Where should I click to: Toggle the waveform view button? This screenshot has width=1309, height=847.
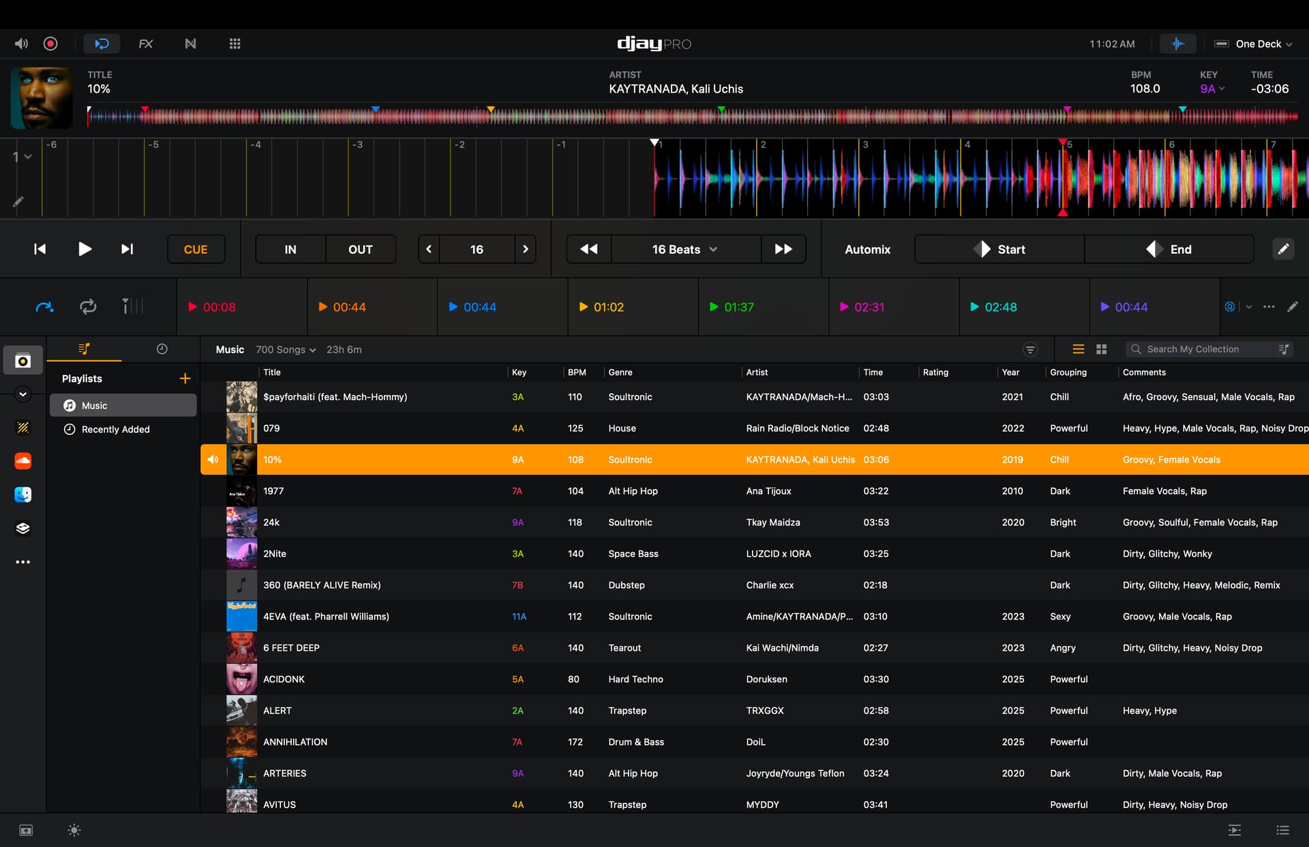[1177, 44]
